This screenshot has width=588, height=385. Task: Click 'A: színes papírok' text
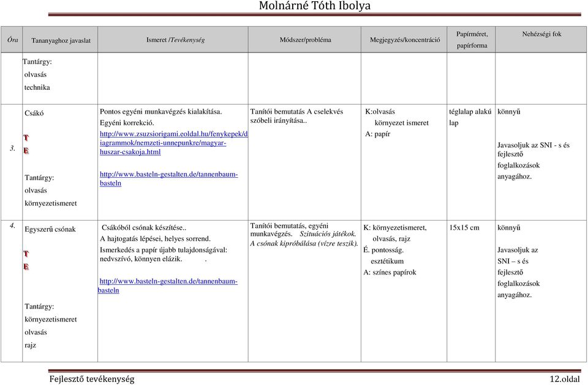point(390,273)
